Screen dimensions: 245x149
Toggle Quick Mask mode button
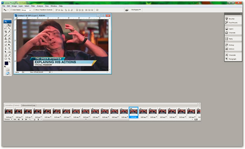(x=7, y=70)
